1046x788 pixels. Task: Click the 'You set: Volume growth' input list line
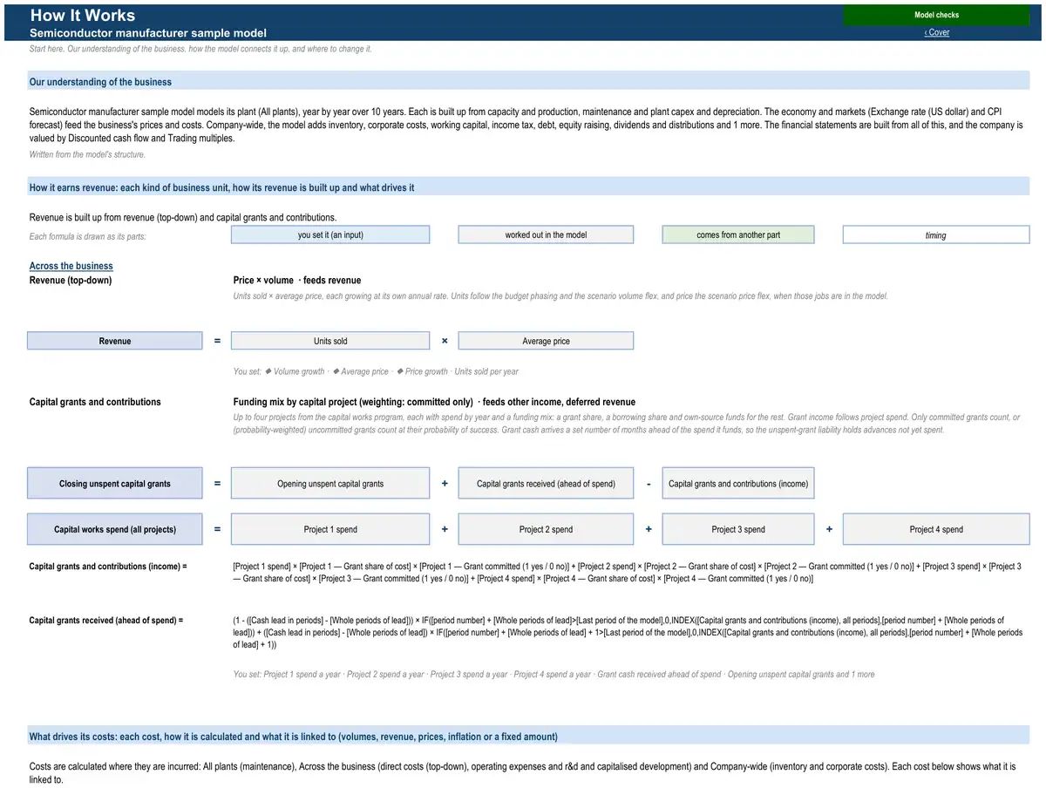[376, 371]
